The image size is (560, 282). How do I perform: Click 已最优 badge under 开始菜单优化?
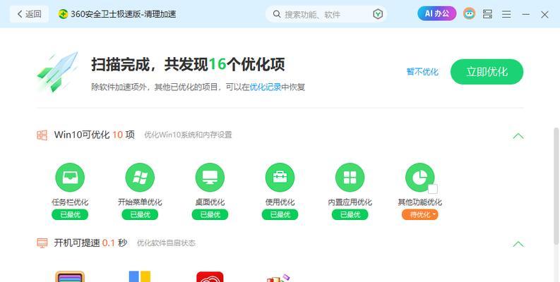coord(140,214)
